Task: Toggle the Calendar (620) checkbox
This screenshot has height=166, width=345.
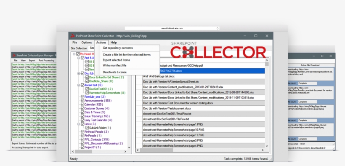Action: click(x=82, y=104)
